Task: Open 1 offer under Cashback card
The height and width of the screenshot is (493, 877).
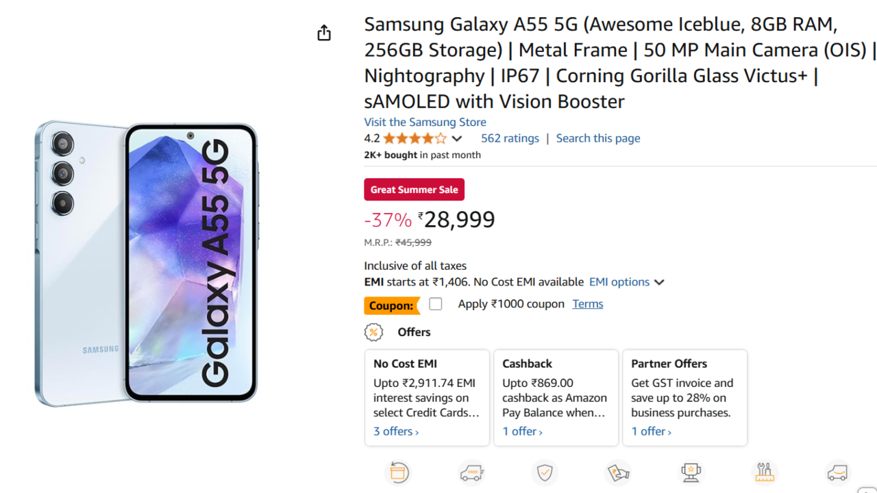Action: click(x=522, y=431)
